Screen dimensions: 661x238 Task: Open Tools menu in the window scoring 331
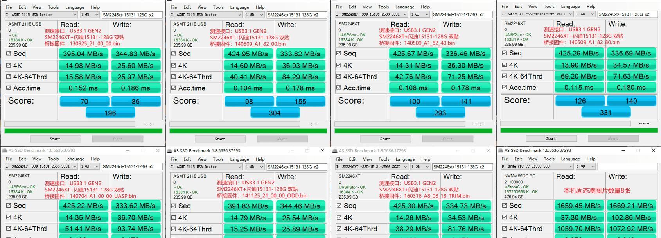point(549,6)
